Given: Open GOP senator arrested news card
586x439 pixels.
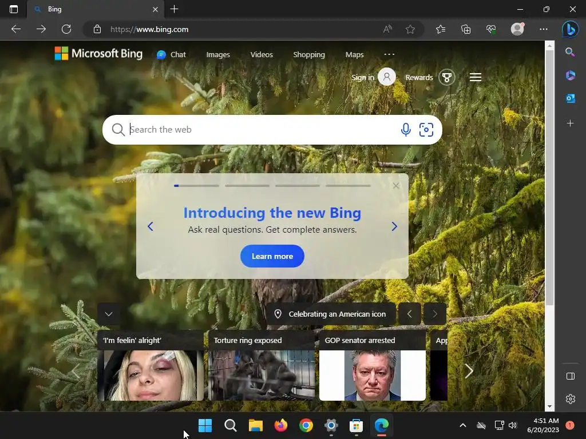Looking at the screenshot, I should [372, 365].
